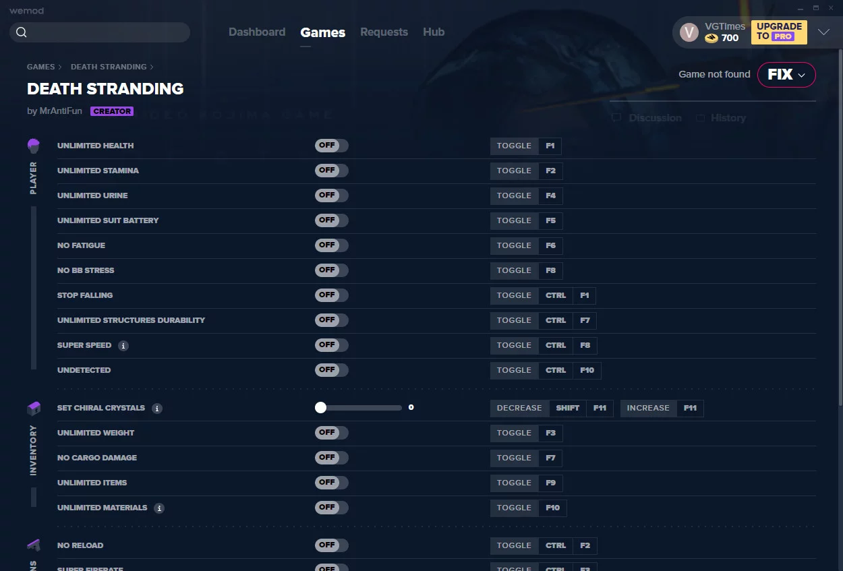Click F4 hotkey for Unlimited Urine
Viewport: 843px width, 571px height.
[550, 196]
